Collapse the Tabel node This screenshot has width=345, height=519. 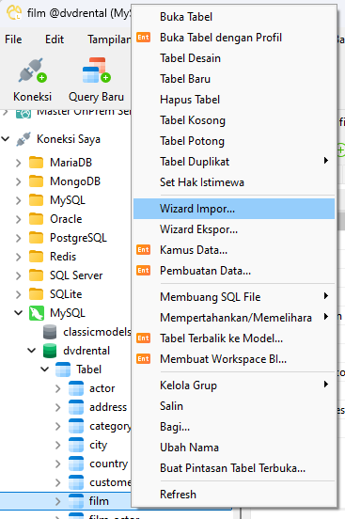point(45,369)
